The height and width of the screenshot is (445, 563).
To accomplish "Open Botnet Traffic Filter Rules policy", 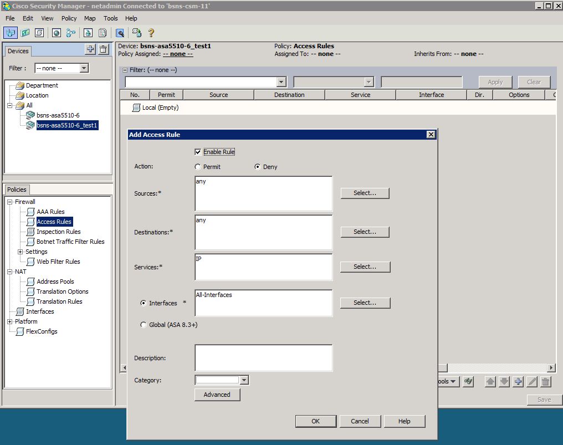I will 70,242.
